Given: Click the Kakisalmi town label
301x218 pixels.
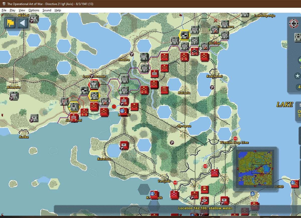Looking at the screenshot, I should (214, 76).
